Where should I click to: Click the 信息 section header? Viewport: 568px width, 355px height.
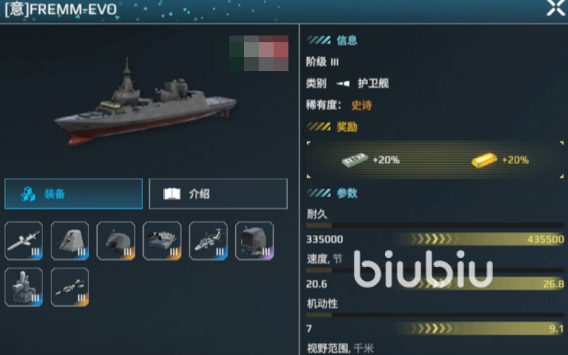[x=347, y=40]
